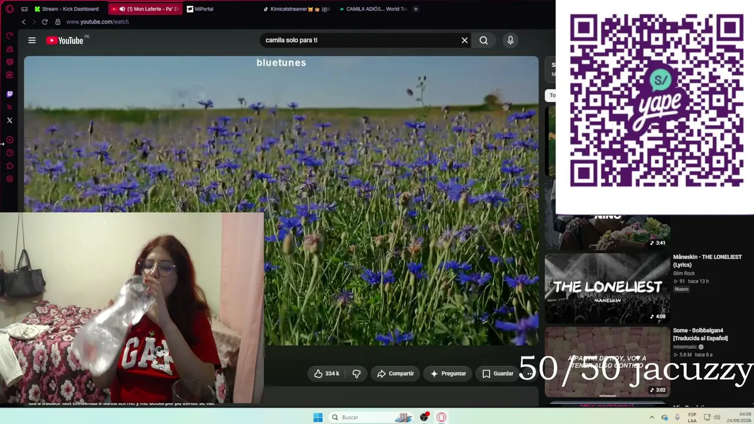Dislike the video
The height and width of the screenshot is (424, 754).
(356, 373)
